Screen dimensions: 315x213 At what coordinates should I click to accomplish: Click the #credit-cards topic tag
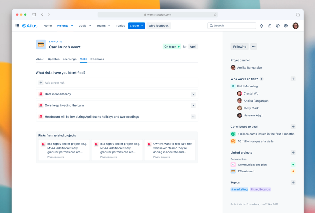point(260,189)
